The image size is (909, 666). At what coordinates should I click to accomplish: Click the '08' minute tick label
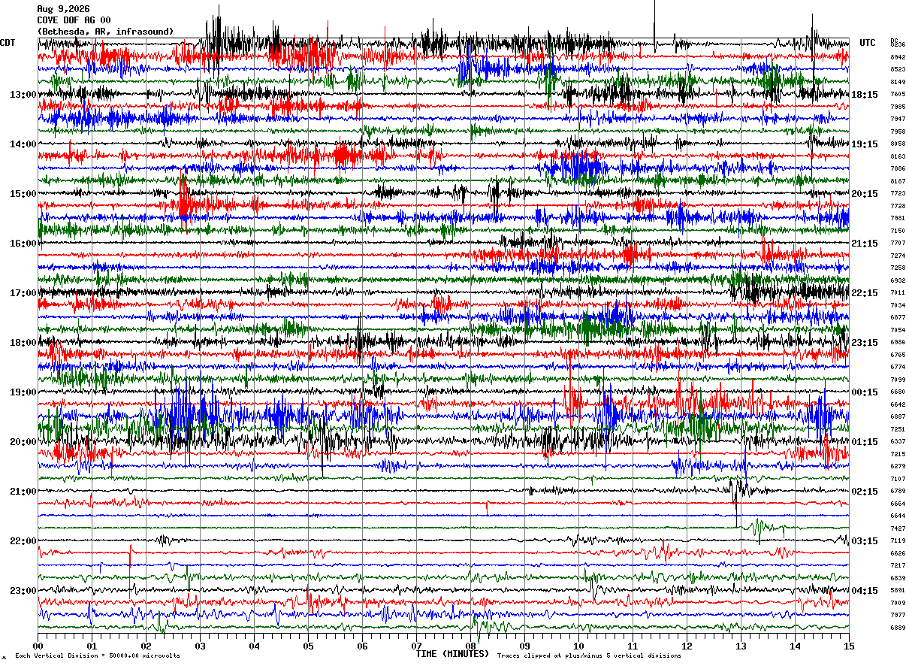pyautogui.click(x=470, y=646)
